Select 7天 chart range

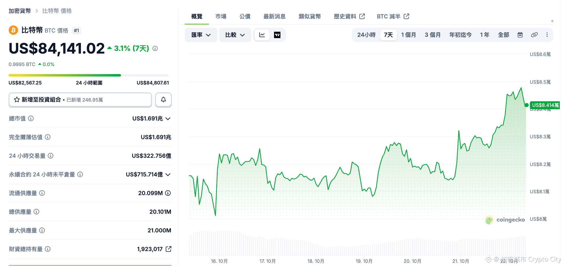[388, 35]
